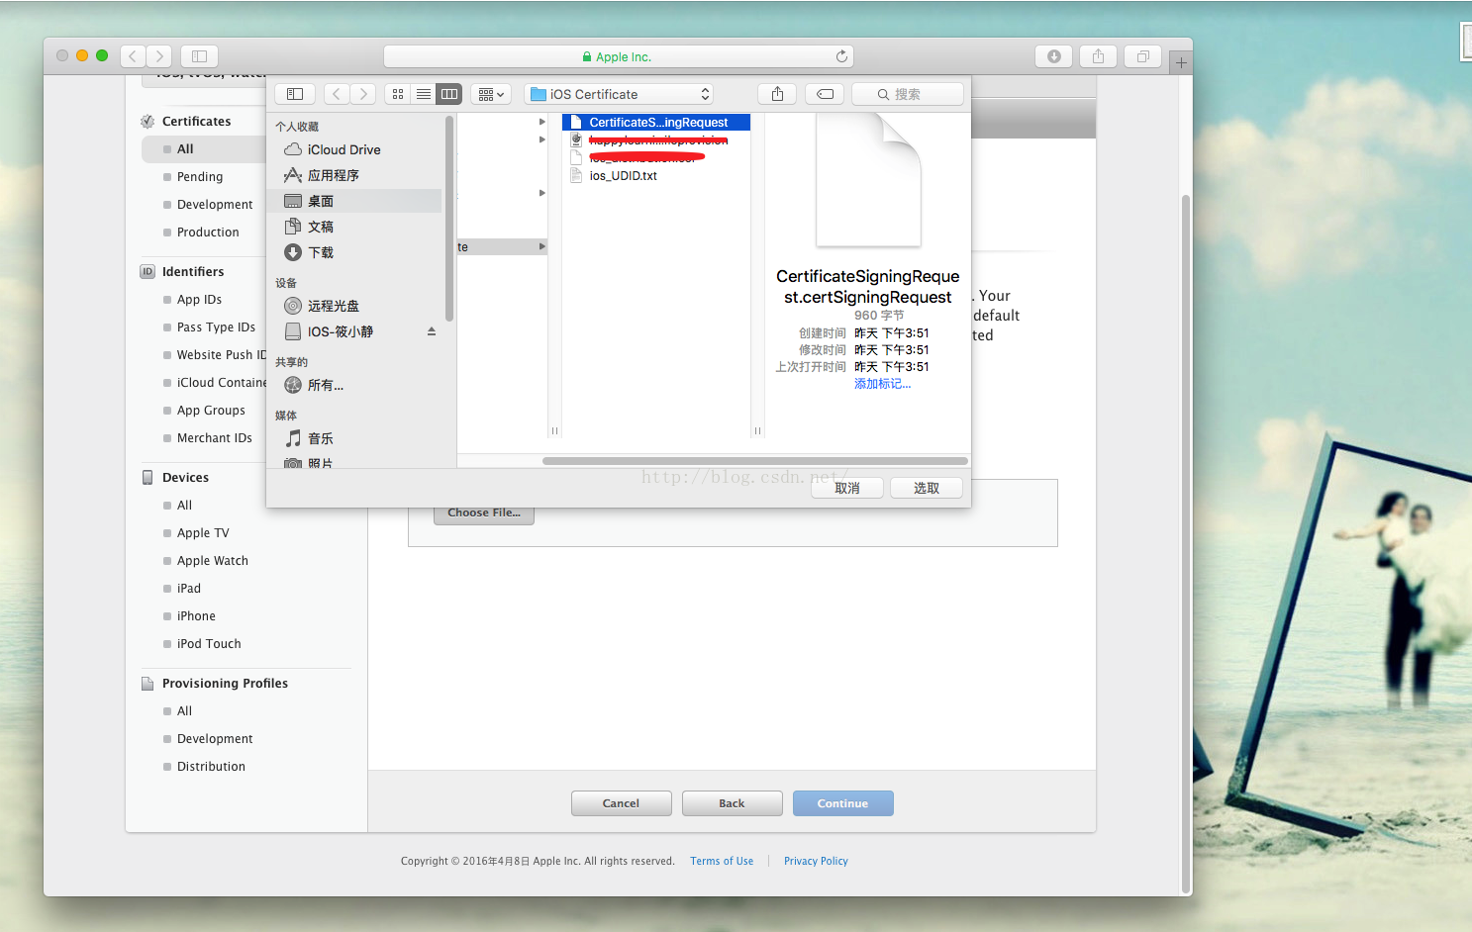Go forward in Safari history

pyautogui.click(x=159, y=56)
